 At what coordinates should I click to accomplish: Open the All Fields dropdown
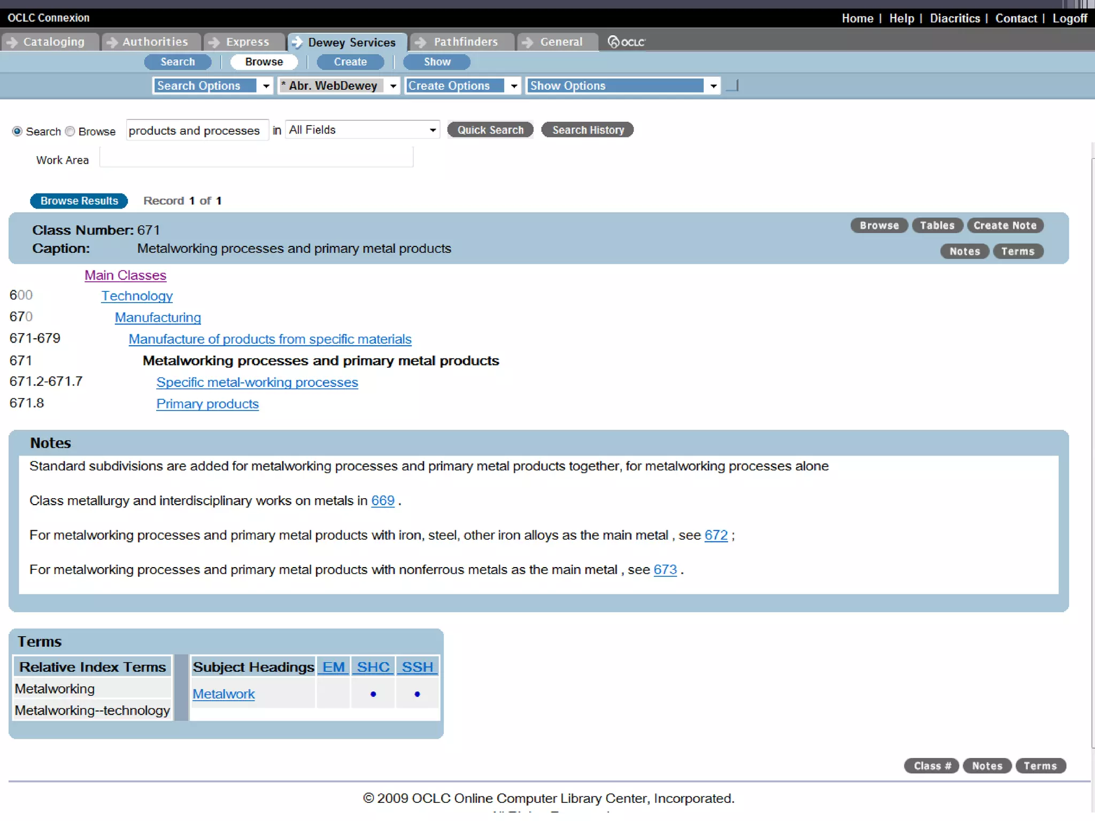[x=432, y=130]
